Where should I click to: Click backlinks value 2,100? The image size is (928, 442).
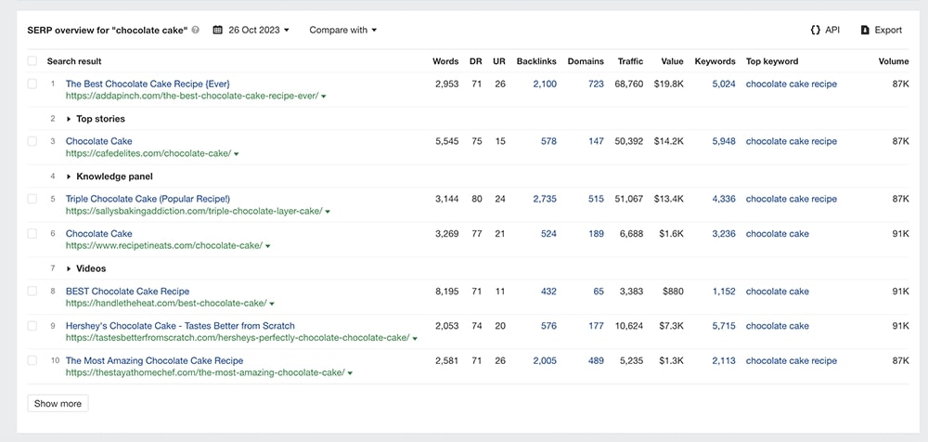(x=545, y=84)
